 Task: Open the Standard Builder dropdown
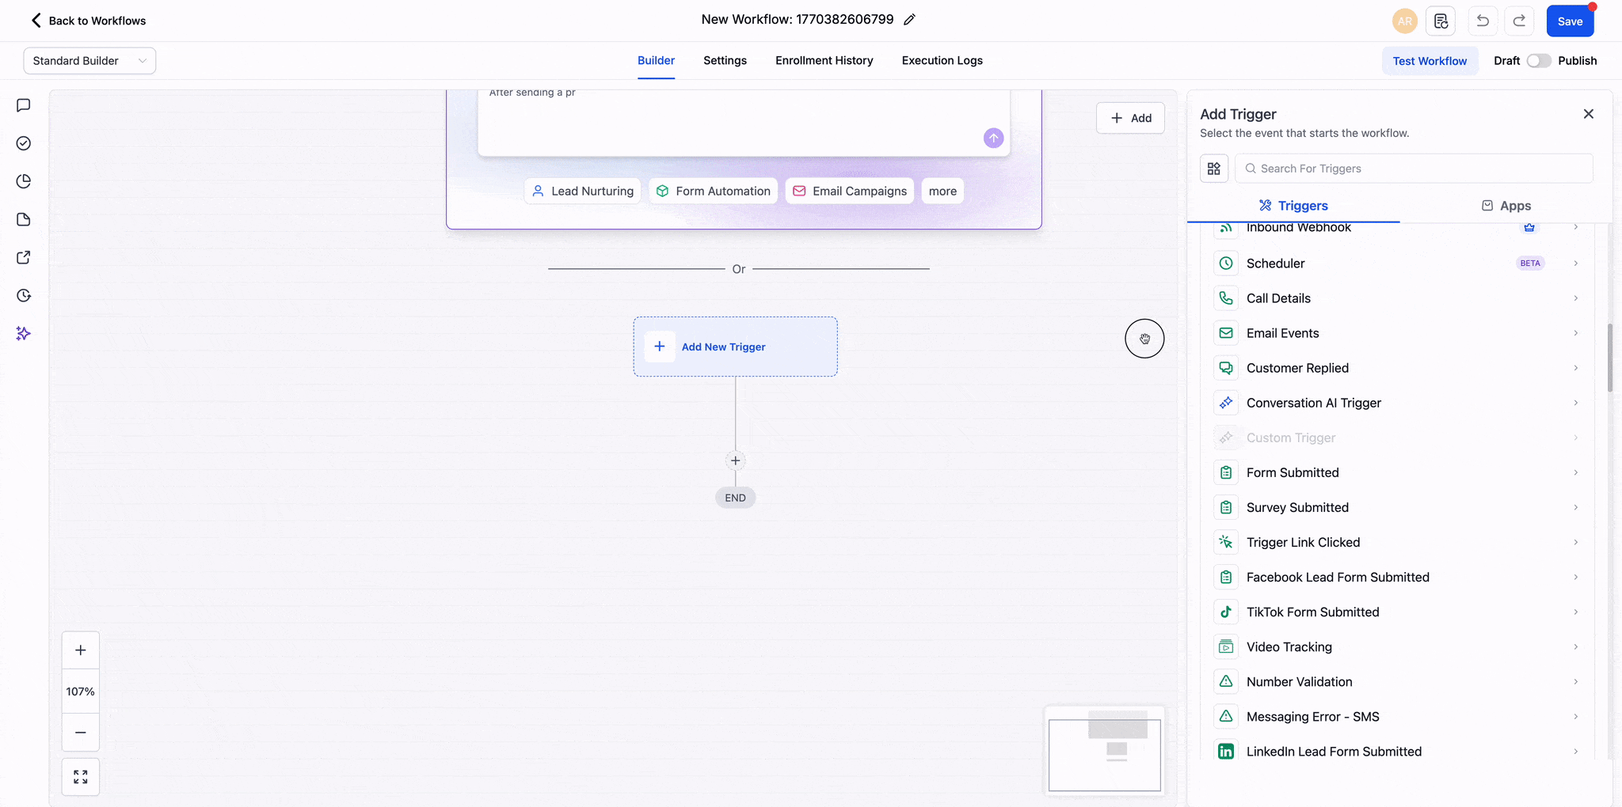click(89, 61)
